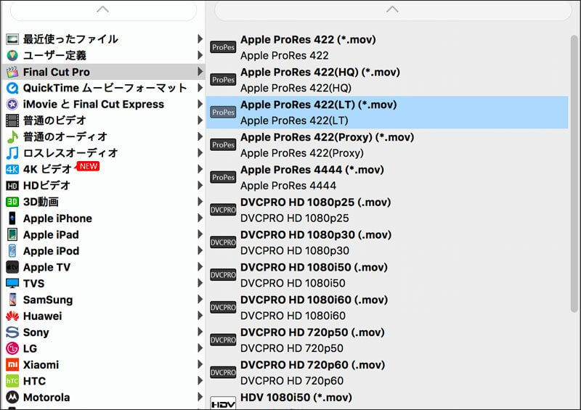Click the Huawei logo icon

12,316
